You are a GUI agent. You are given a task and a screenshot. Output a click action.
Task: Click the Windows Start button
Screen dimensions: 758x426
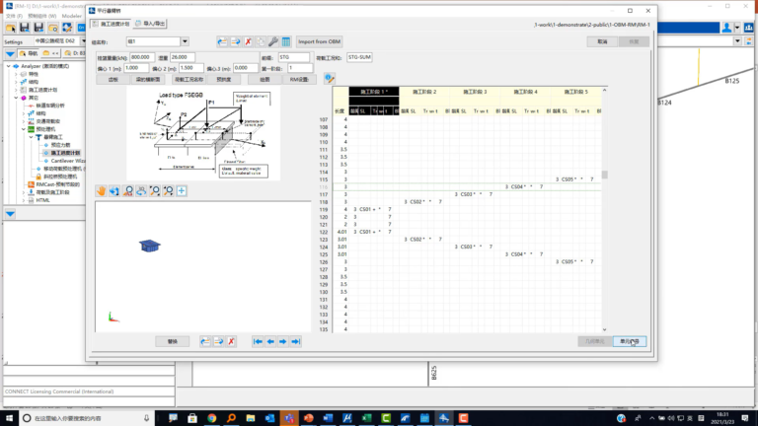point(9,418)
